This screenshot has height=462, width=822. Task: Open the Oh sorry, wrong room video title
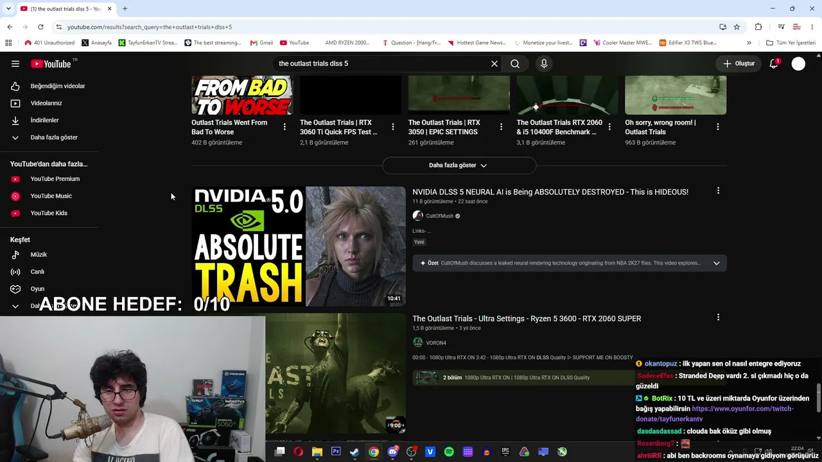tap(660, 127)
